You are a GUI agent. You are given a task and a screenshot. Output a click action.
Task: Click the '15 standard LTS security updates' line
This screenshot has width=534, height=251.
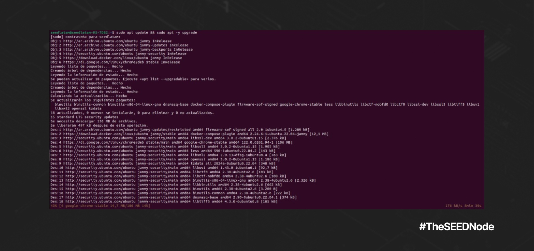(84, 117)
